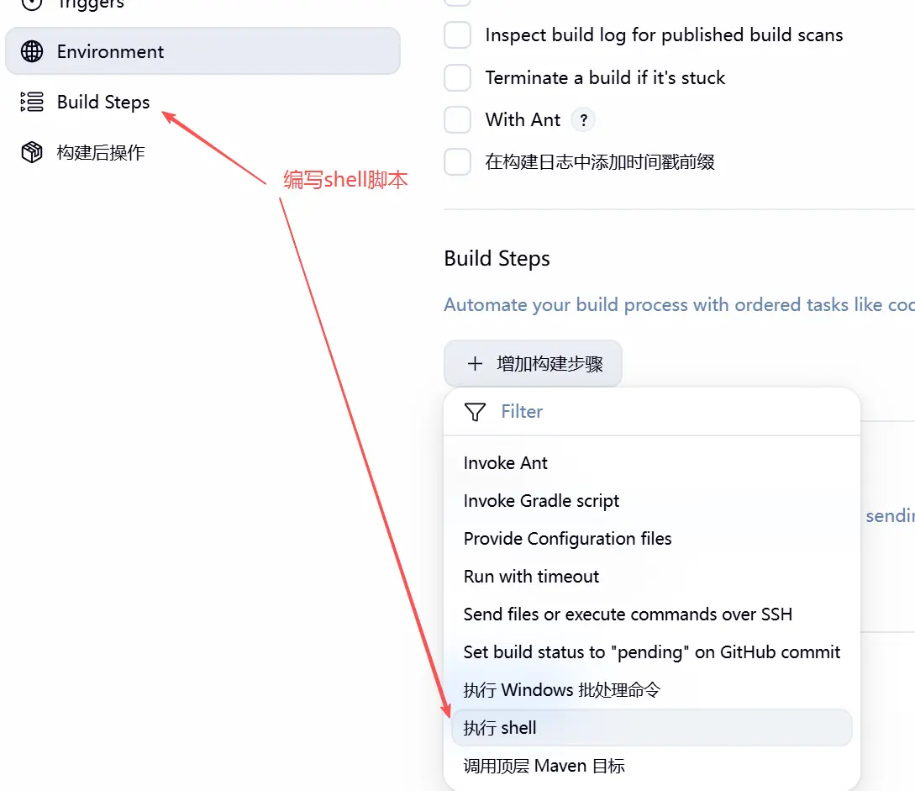This screenshot has height=791, width=915.
Task: Check Terminate a build if it's stuck
Action: tap(458, 78)
